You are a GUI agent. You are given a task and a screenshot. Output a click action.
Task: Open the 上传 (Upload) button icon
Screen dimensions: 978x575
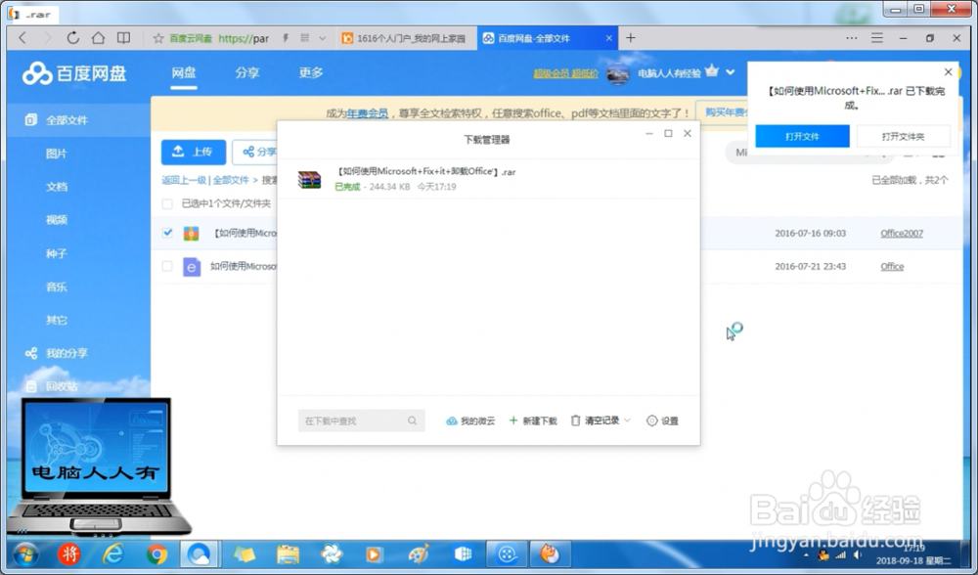coord(179,152)
